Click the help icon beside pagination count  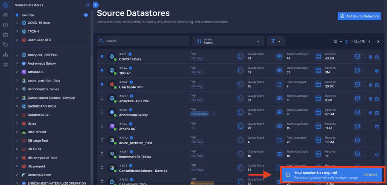point(346,42)
